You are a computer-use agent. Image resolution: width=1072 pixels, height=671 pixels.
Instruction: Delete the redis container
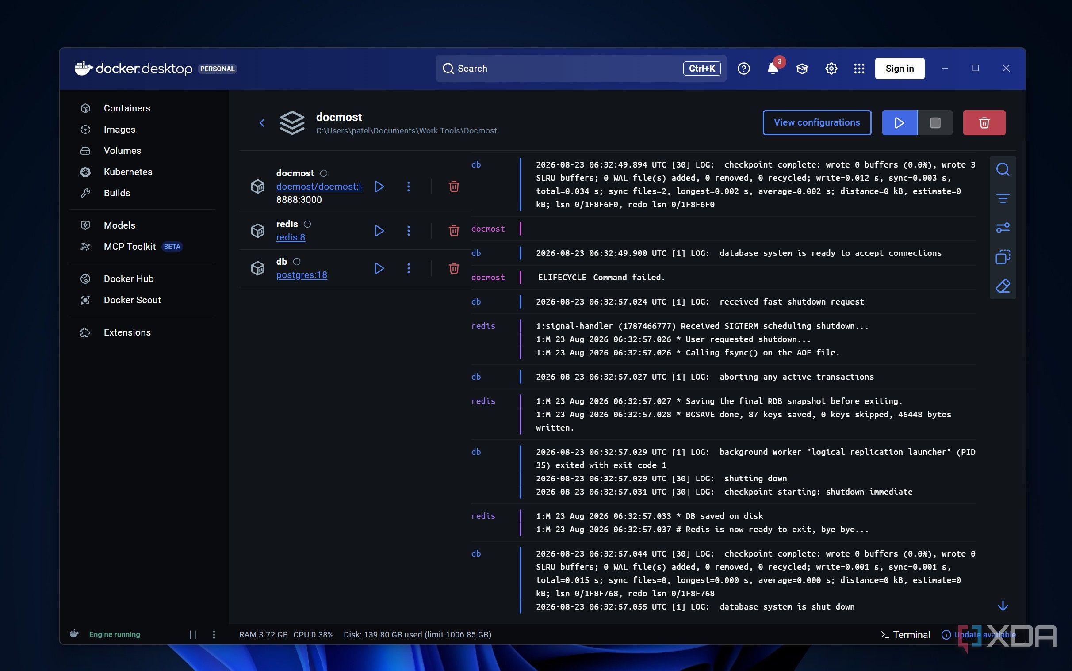(x=454, y=231)
